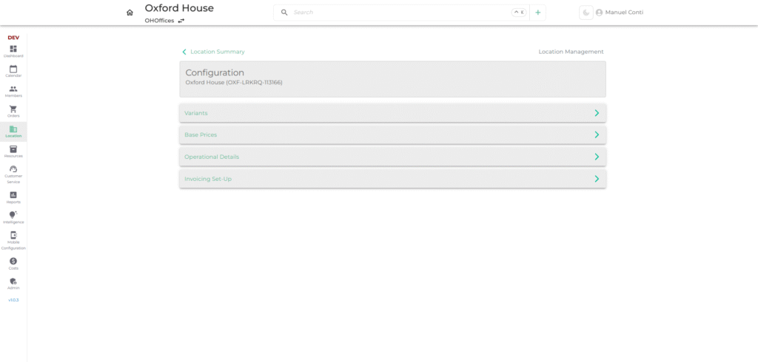Open Admin section in sidebar
758x362 pixels.
[13, 283]
